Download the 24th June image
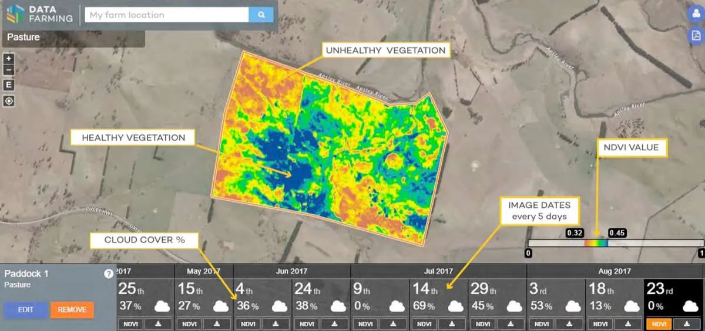Viewport: 705px width, 331px height. click(334, 324)
